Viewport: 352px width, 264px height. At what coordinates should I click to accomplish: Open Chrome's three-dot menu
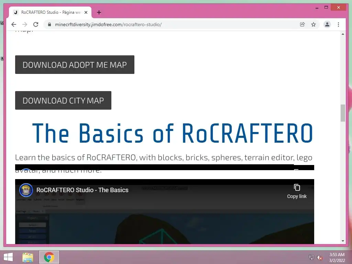338,24
